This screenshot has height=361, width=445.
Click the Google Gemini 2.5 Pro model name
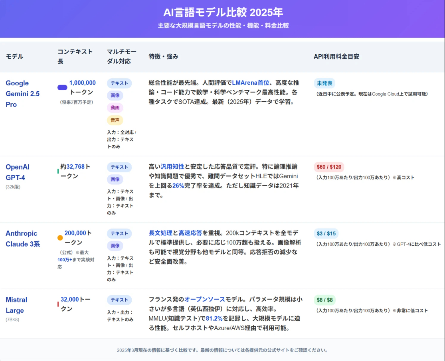(22, 94)
